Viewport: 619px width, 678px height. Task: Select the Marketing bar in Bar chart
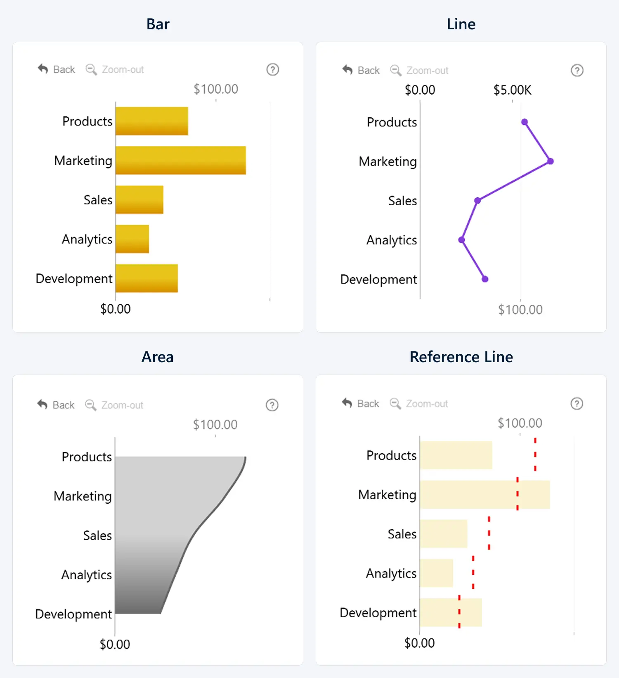point(180,160)
